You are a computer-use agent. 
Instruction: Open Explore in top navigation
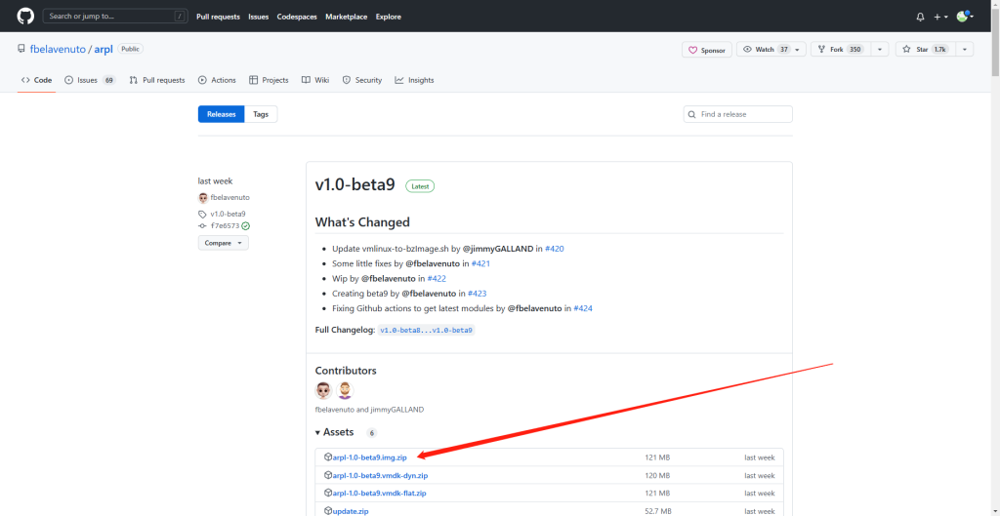point(389,17)
